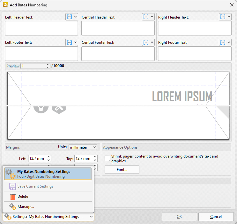Image resolution: width=237 pixels, height=224 pixels.
Task: Decrease the Top margin value
Action: [95, 160]
